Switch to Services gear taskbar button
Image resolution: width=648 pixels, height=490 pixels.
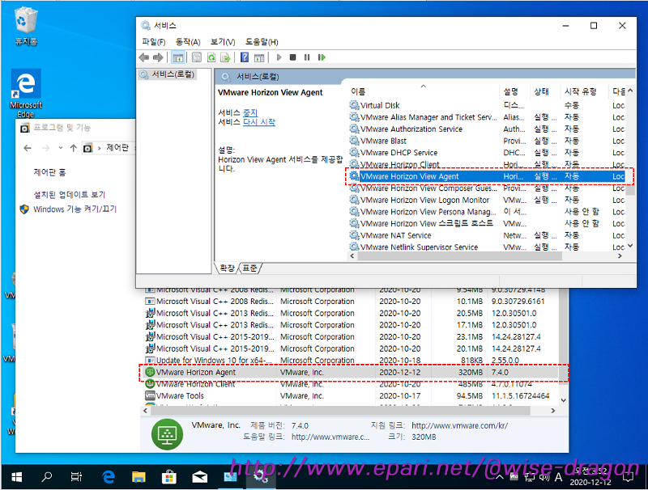click(x=260, y=477)
